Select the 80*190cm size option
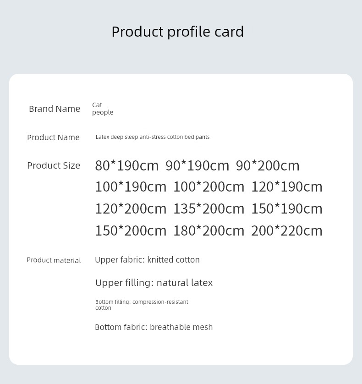 pyautogui.click(x=127, y=165)
